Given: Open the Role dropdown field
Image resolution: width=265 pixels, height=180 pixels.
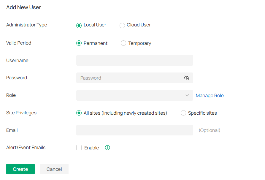Looking at the screenshot, I should tap(131, 95).
